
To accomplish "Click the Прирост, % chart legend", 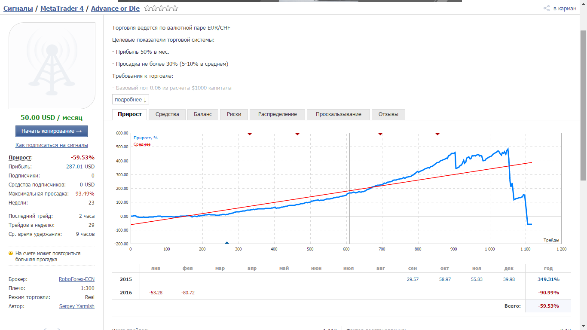I will coord(146,138).
